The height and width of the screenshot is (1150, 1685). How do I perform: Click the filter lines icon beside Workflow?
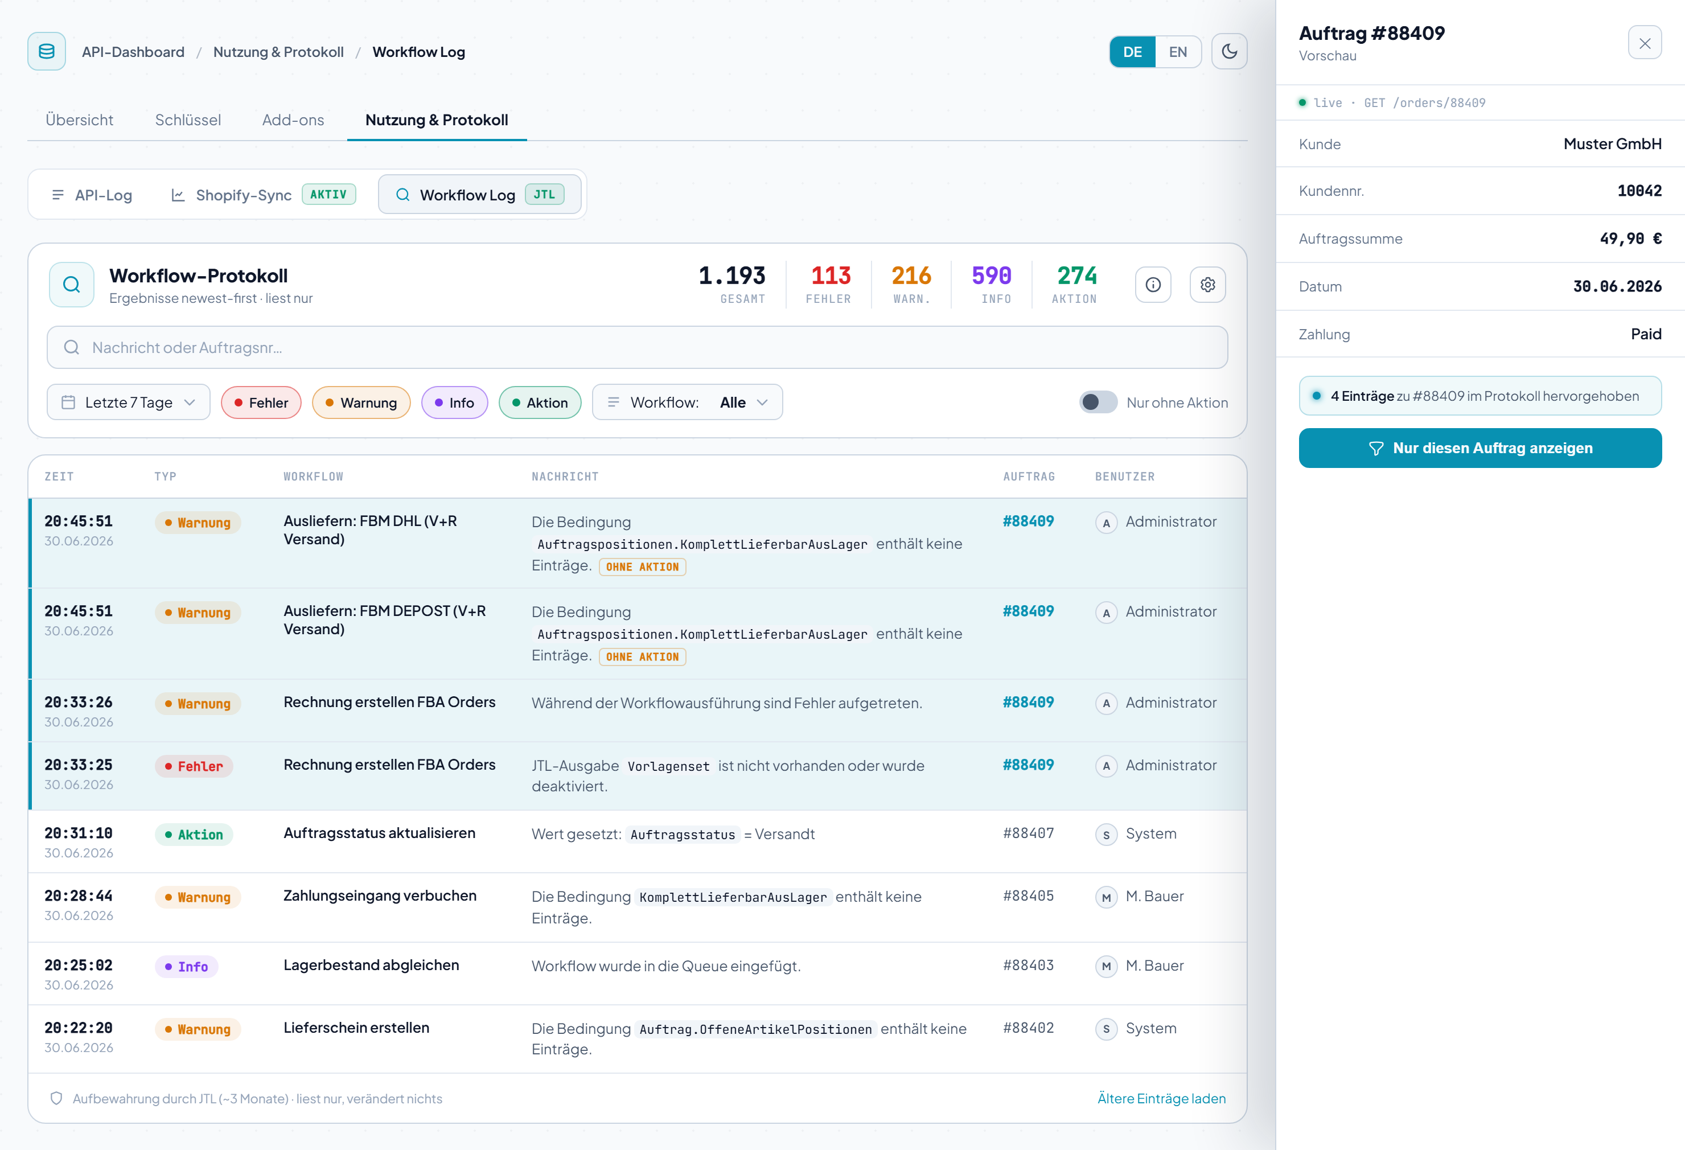coord(613,402)
